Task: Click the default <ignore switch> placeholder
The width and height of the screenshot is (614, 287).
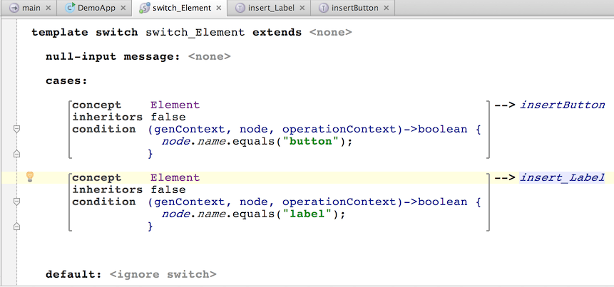Action: [163, 274]
